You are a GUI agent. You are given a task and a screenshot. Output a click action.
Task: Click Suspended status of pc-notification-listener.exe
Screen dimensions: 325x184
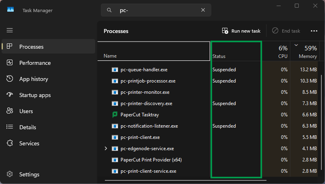pyautogui.click(x=224, y=126)
